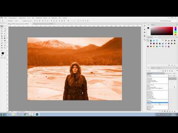Viewport: 178px width, 133px height.
Task: Open Photoshop from the Windows taskbar
Action: [37, 115]
